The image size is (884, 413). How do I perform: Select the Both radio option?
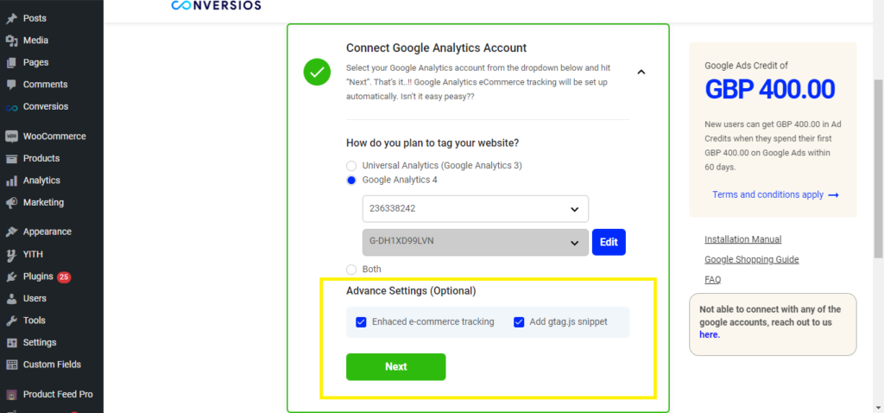pyautogui.click(x=351, y=270)
